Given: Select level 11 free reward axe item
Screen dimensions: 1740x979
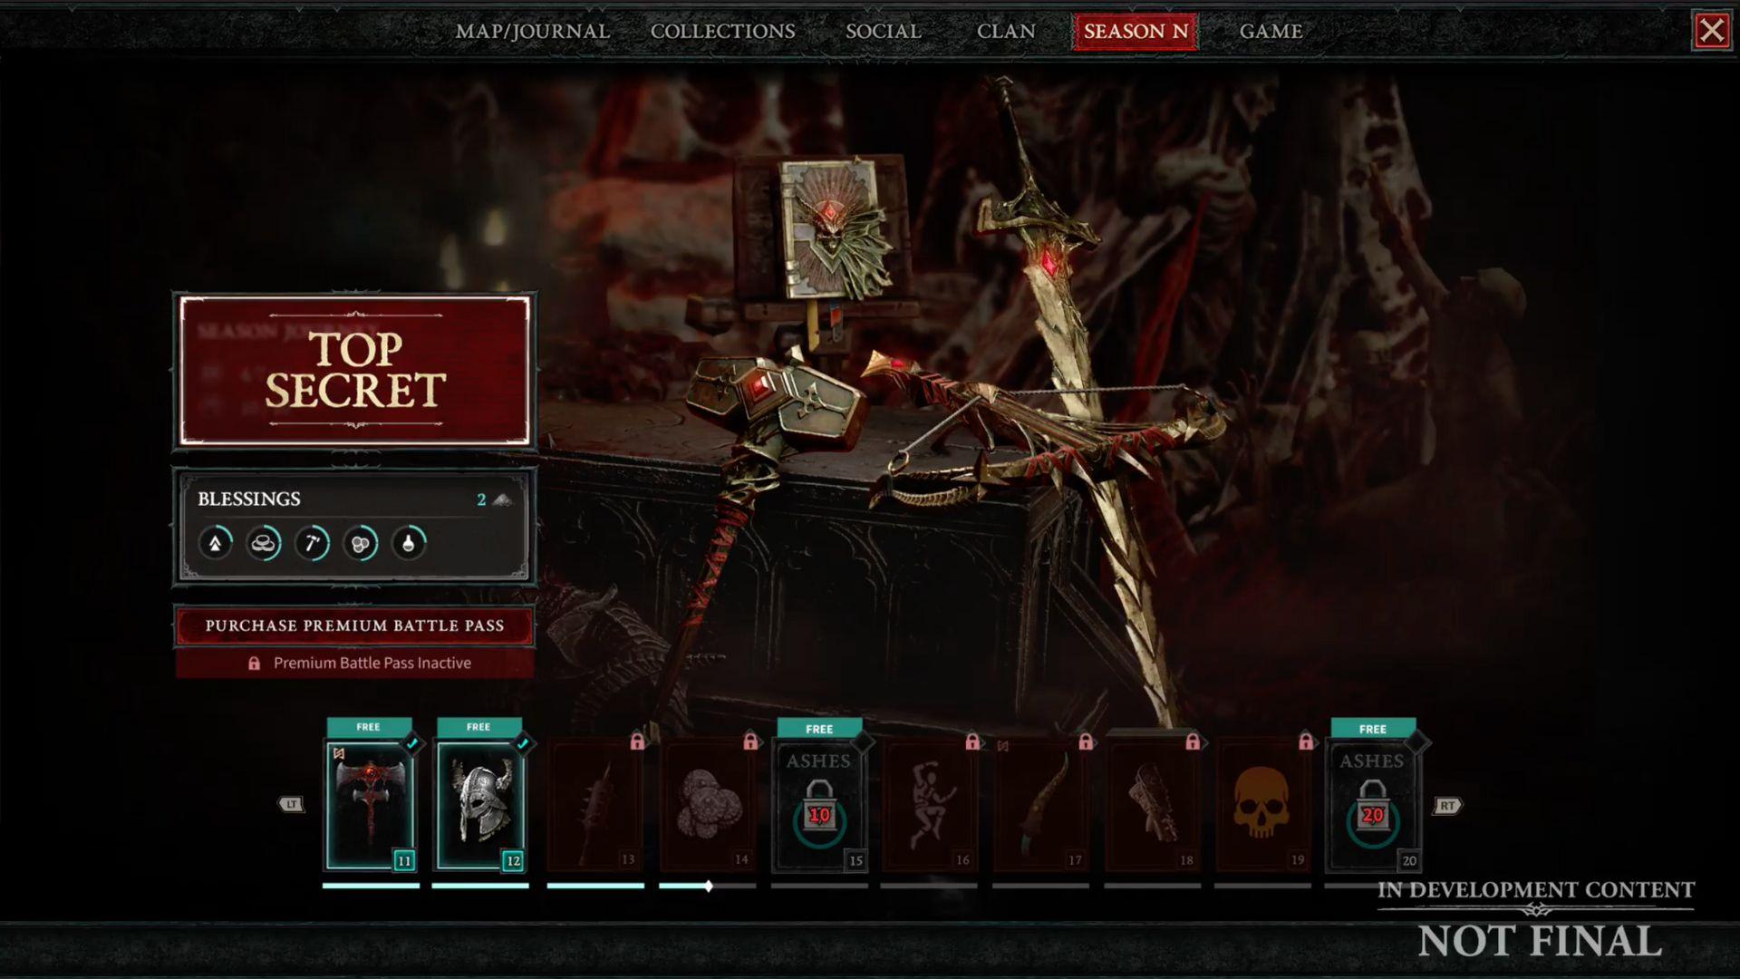Looking at the screenshot, I should coord(371,801).
